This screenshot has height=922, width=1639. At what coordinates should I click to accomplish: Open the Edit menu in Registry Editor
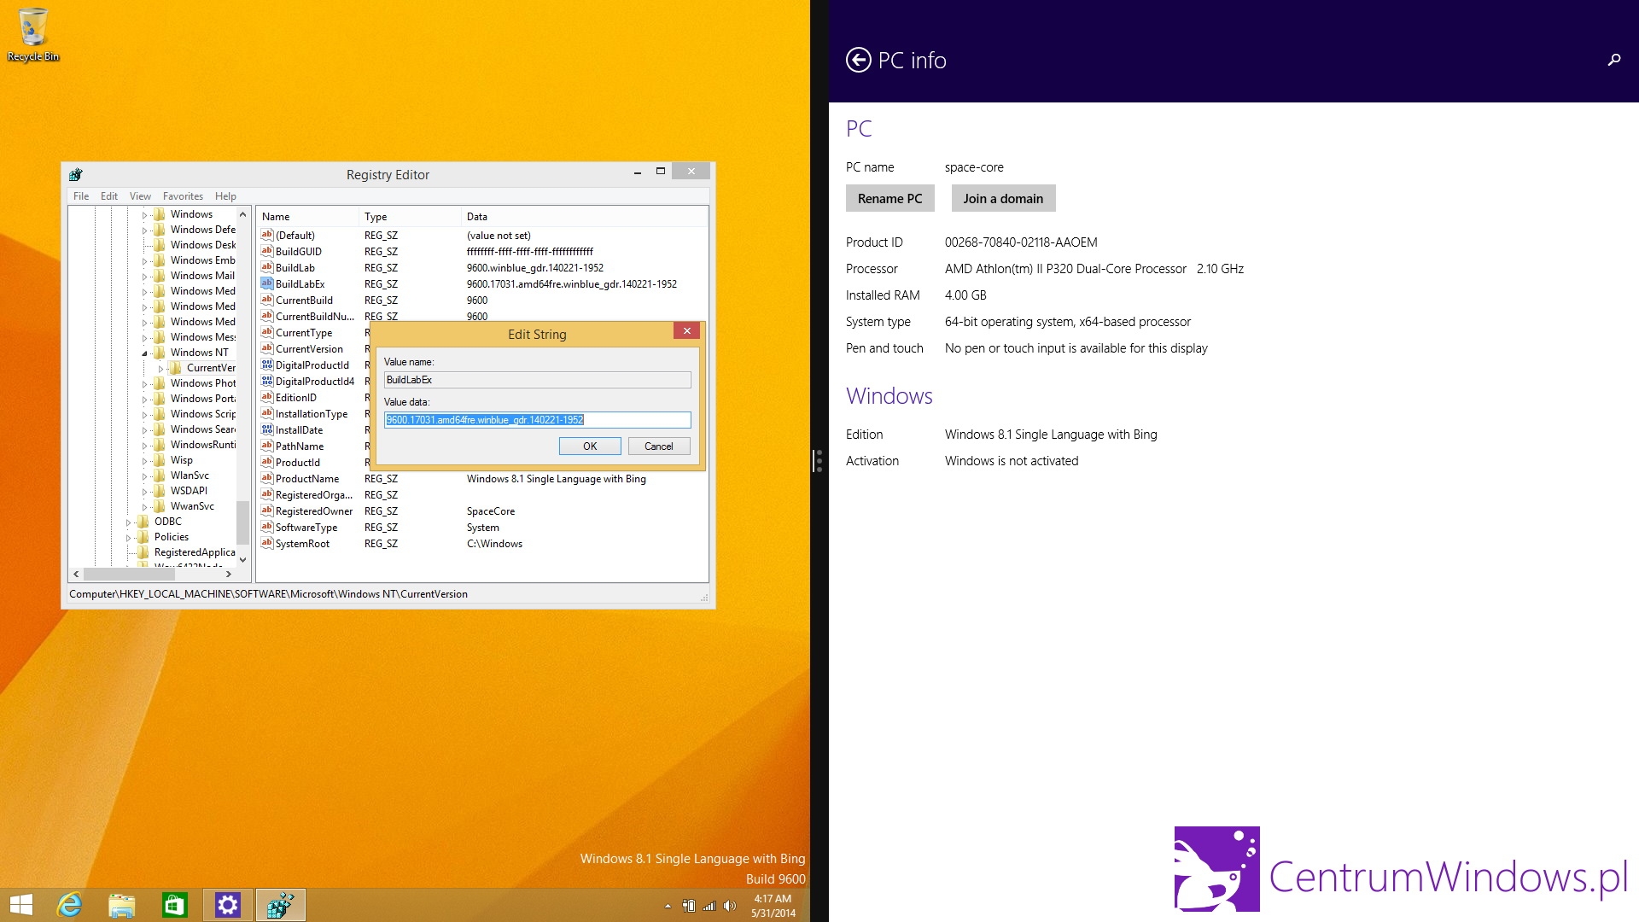[108, 196]
